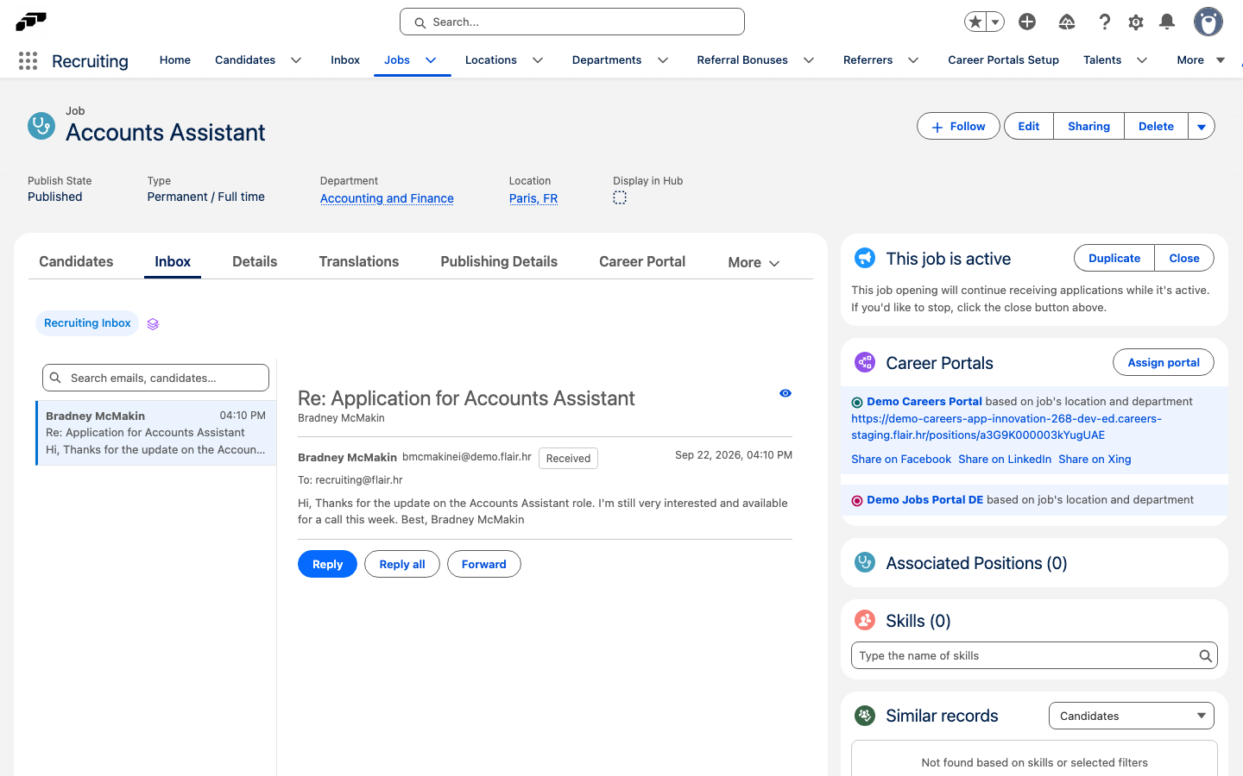The height and width of the screenshot is (776, 1243).
Task: Click the Forward button
Action: [x=483, y=564]
